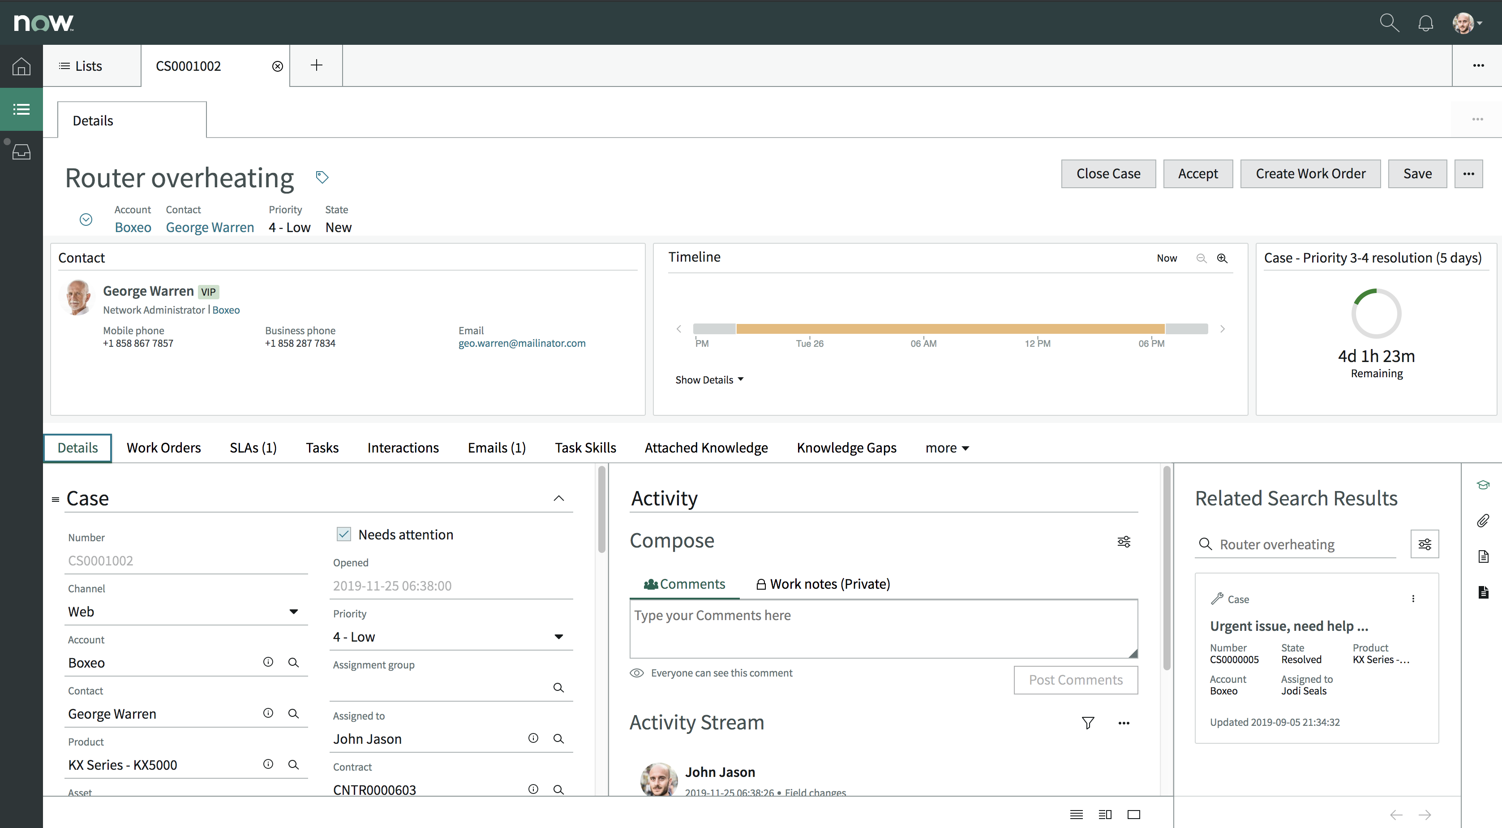Screen dimensions: 1502x828
Task: Open global search in the top bar
Action: tap(1390, 23)
